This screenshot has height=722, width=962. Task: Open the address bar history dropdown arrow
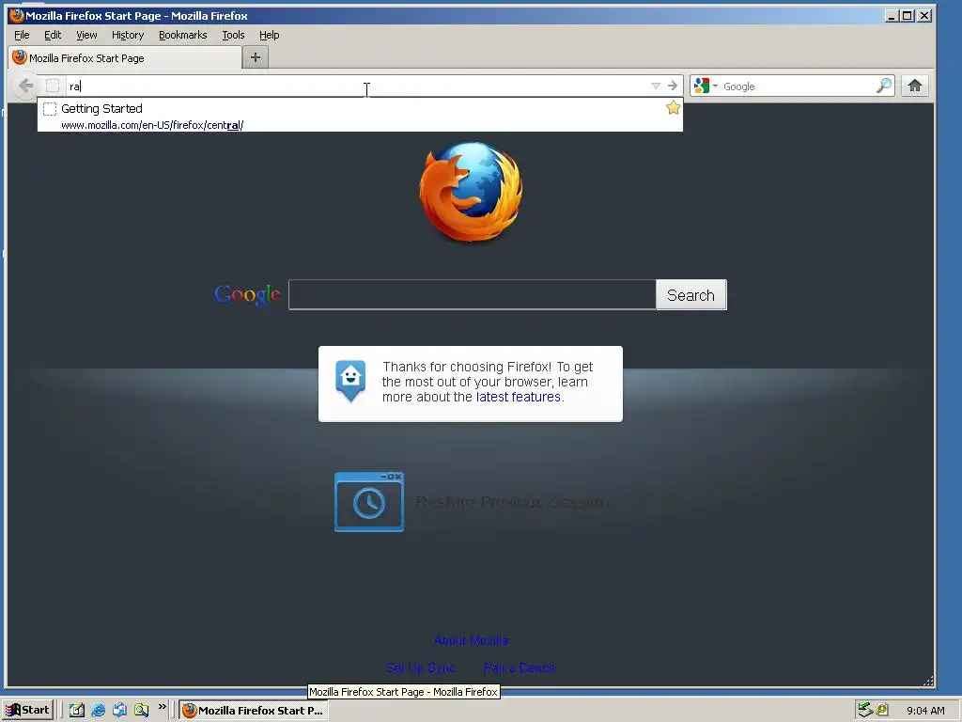656,86
